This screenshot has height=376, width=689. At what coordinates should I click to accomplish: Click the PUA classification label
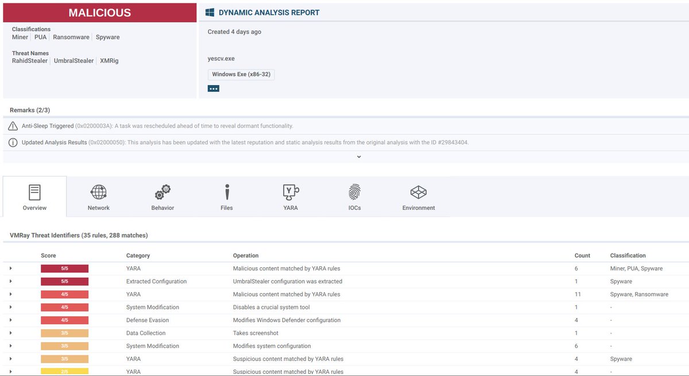[40, 37]
